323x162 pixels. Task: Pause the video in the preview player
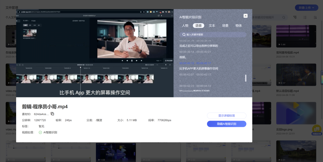pyautogui.click(x=132, y=60)
